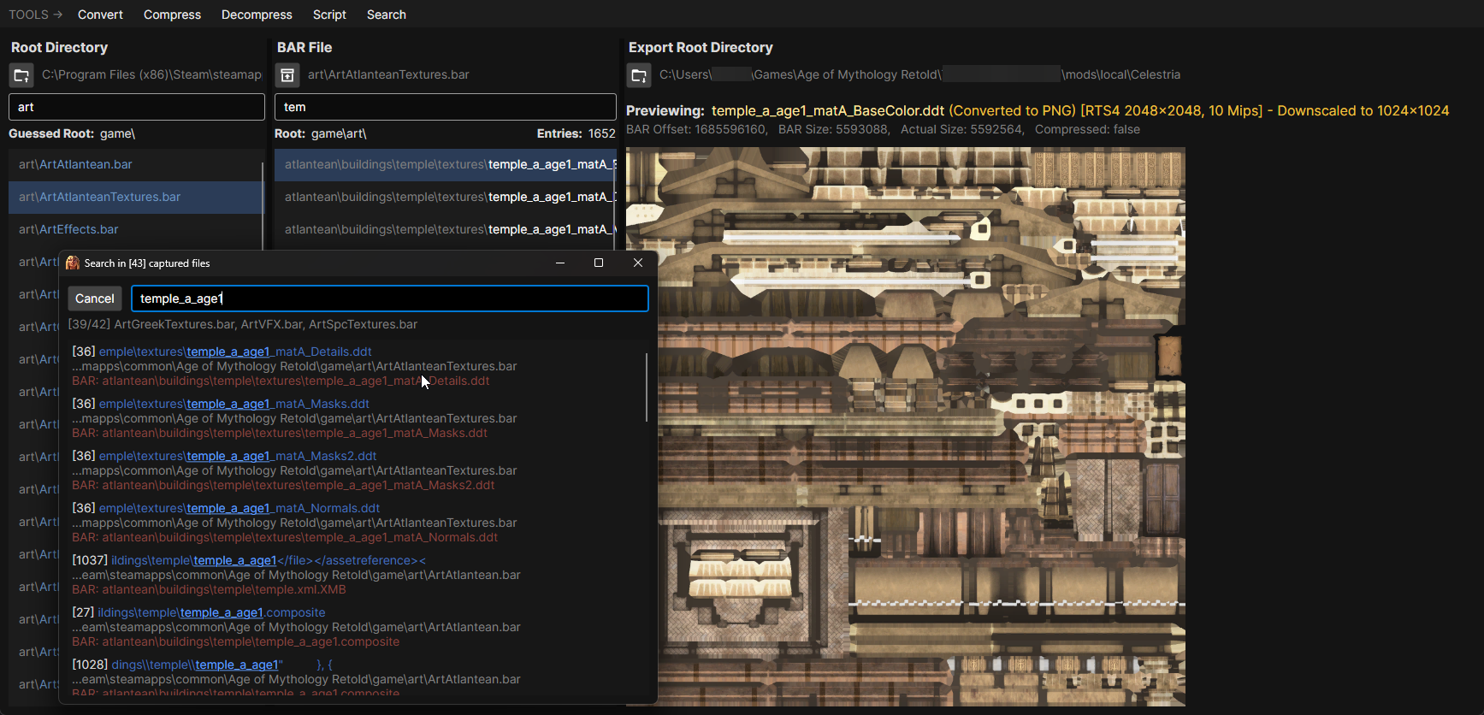Open the Compress menu
Screen dimensions: 1484x715
point(172,15)
